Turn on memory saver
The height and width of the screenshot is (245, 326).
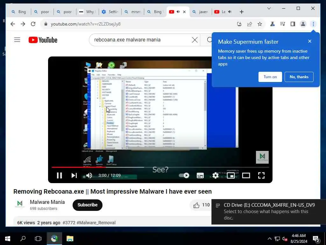270,77
